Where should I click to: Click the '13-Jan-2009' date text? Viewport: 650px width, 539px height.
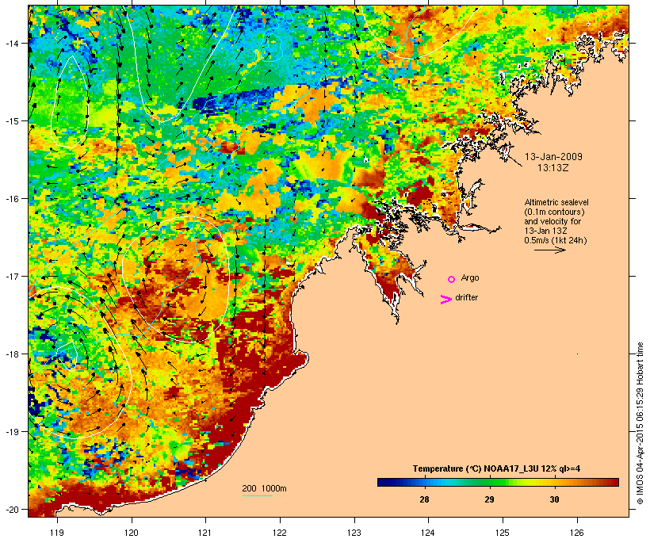point(553,157)
